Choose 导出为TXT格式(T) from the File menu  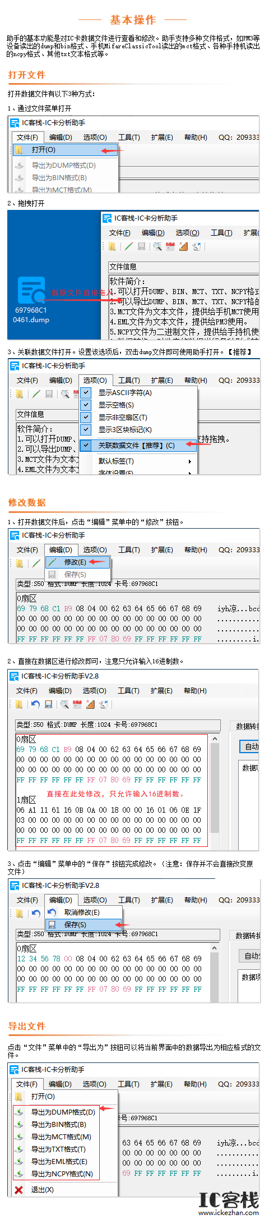[59, 1149]
